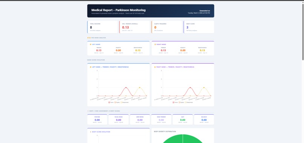Click the icon before Left Hand tremor chart title
This screenshot has height=143, width=304.
tap(91, 67)
